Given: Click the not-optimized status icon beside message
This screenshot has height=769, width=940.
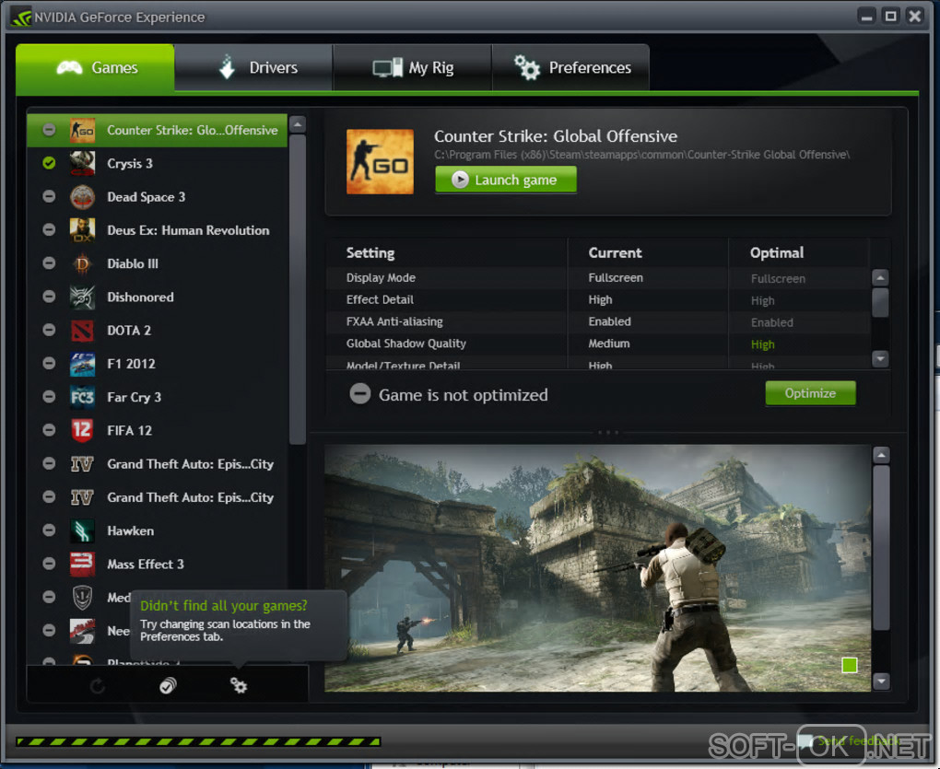Looking at the screenshot, I should pyautogui.click(x=359, y=394).
